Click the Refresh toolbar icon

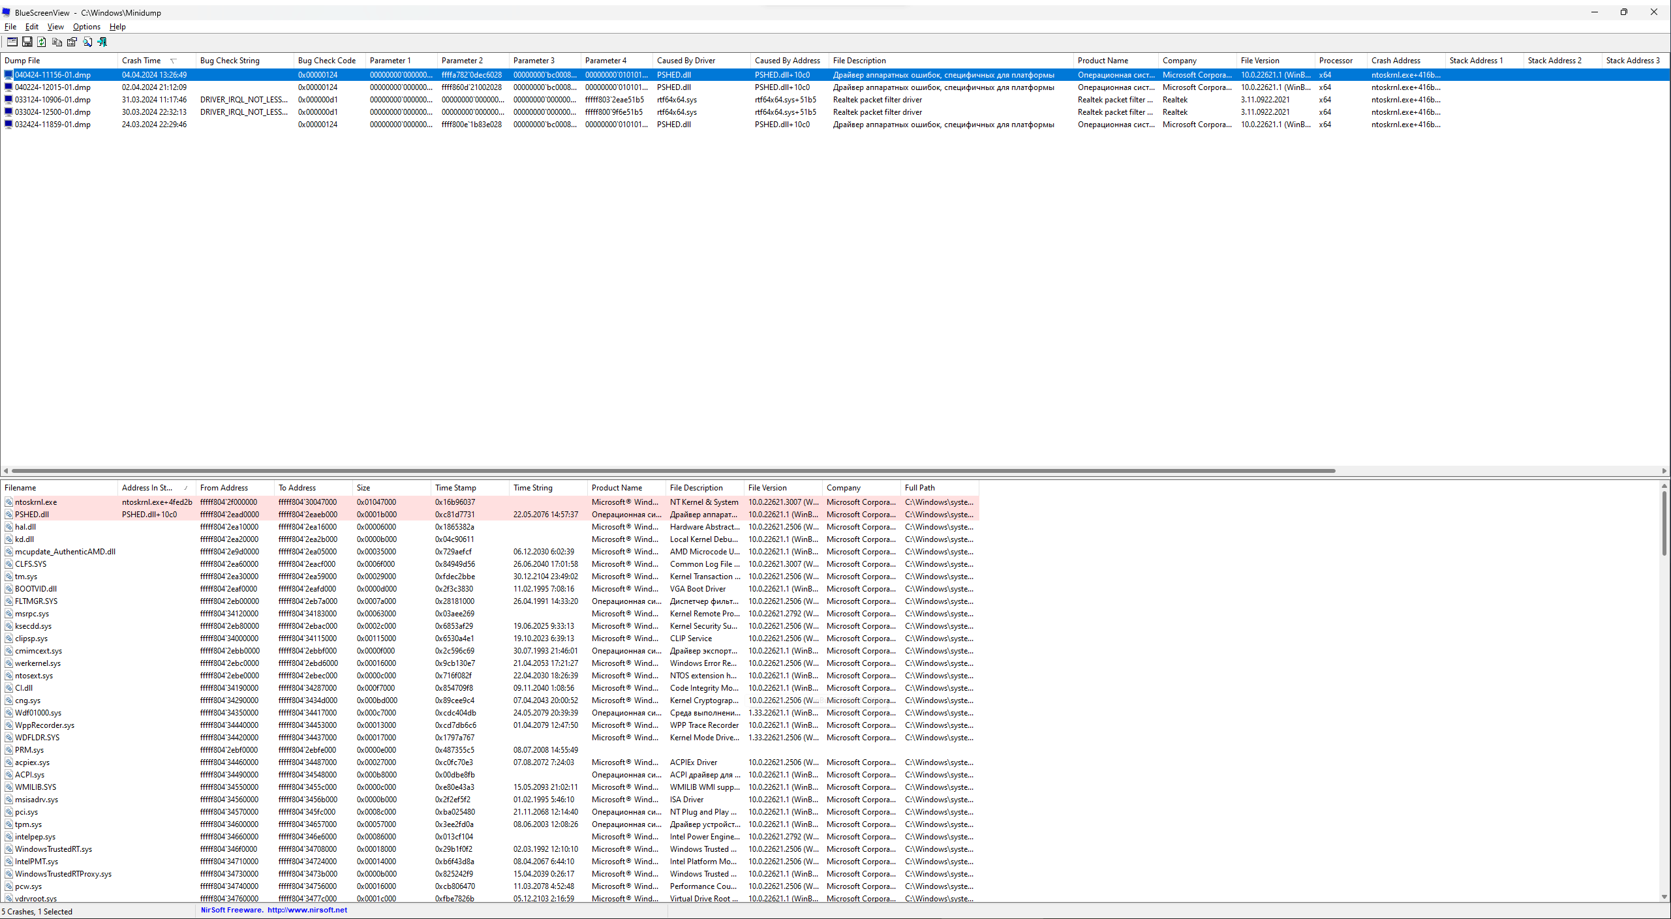tap(42, 42)
